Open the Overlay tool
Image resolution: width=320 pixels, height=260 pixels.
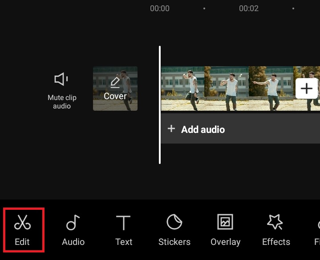[x=225, y=230]
